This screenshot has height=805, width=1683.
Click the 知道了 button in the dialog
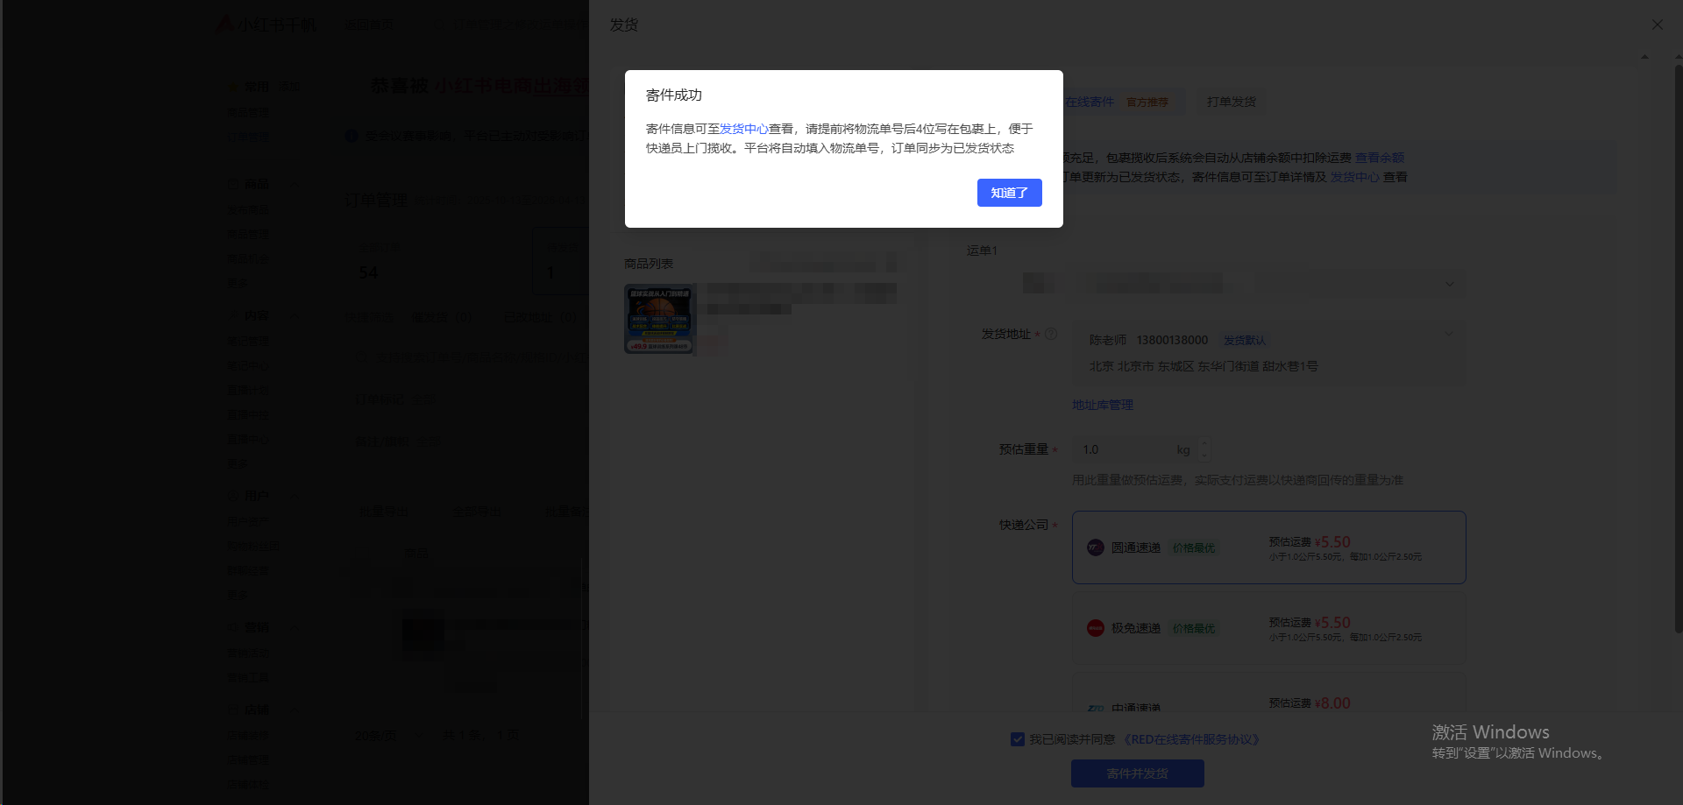click(1009, 193)
